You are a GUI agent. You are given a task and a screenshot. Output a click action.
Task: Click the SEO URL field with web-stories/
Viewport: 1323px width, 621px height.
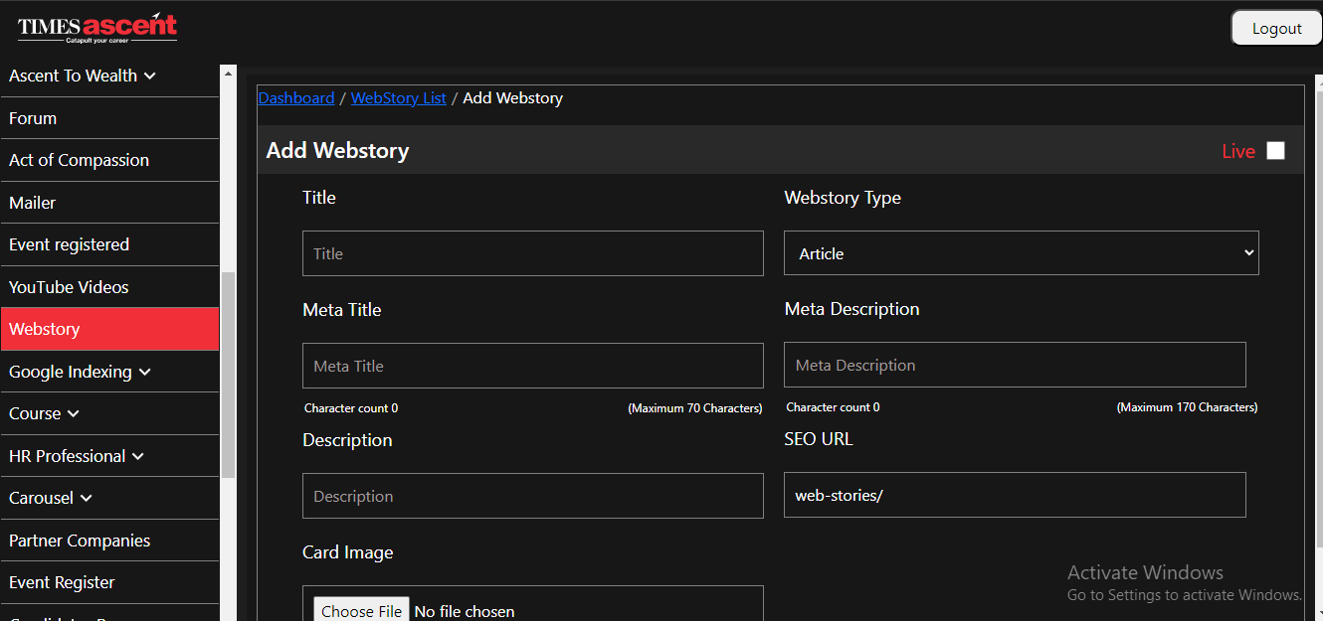pos(1015,495)
